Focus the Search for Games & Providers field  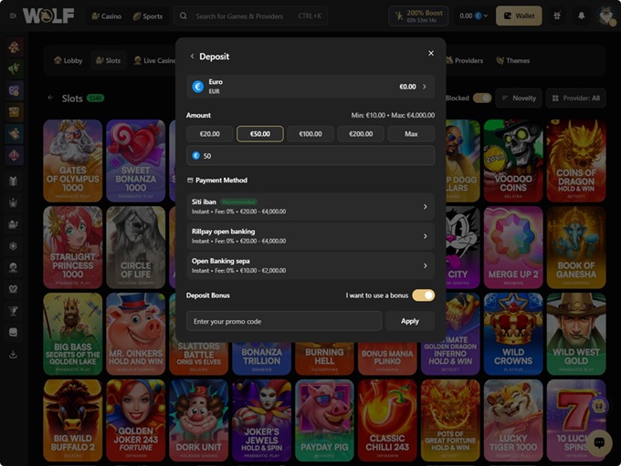(250, 16)
